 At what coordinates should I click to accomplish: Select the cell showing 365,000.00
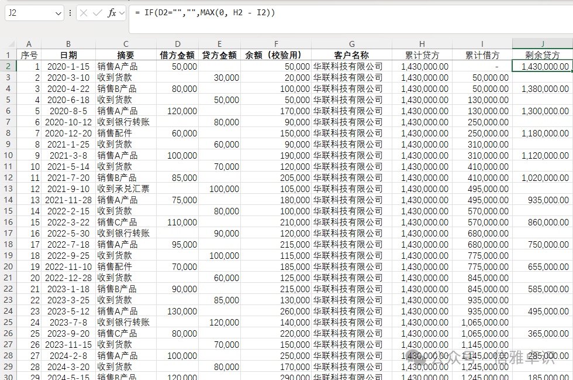pos(543,333)
